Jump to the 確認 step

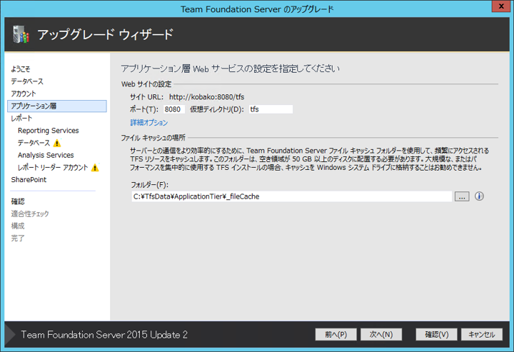pos(18,201)
